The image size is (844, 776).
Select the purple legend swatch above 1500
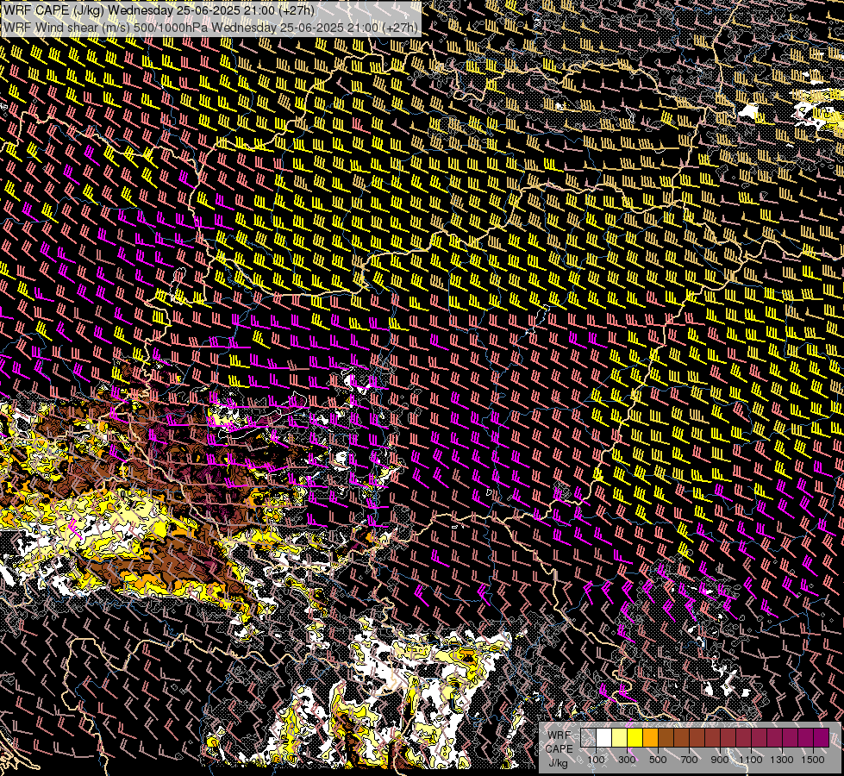click(821, 738)
